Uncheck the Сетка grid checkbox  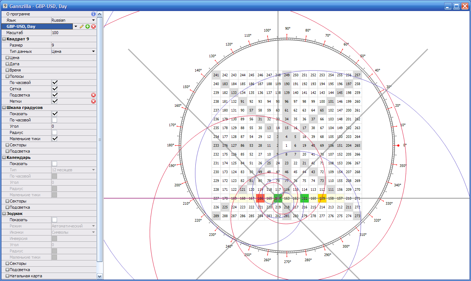[x=55, y=89]
